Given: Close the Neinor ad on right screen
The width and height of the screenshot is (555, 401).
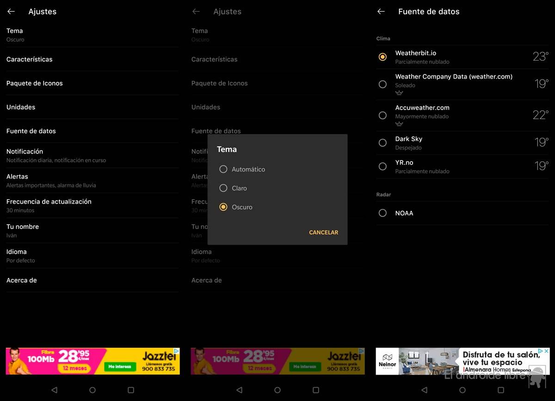Looking at the screenshot, I should point(546,351).
